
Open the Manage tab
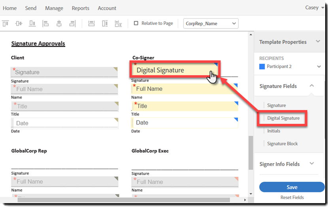[54, 8]
